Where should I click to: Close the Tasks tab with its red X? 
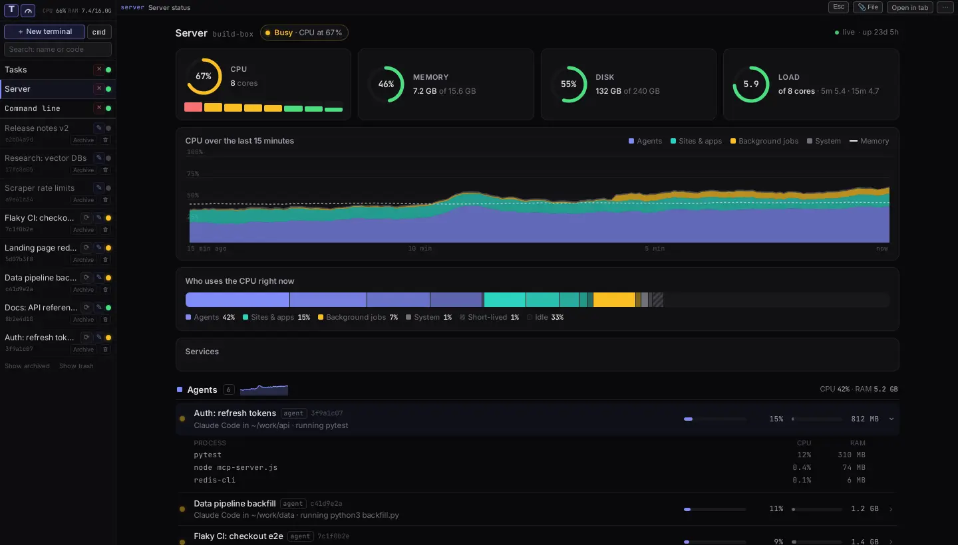(x=99, y=70)
